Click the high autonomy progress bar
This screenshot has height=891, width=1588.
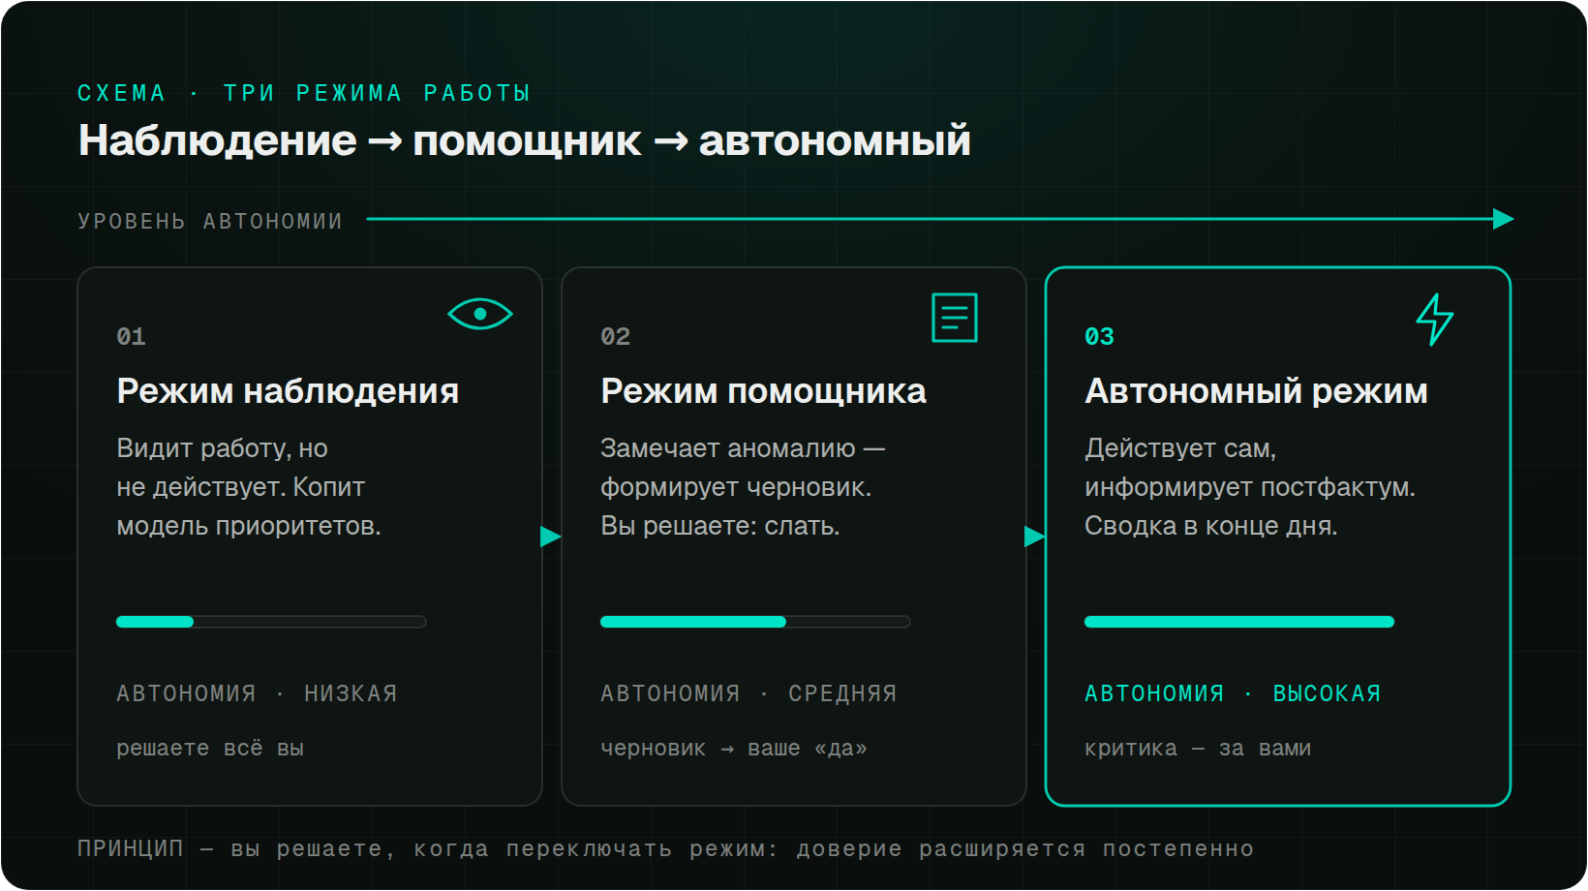pyautogui.click(x=1239, y=622)
